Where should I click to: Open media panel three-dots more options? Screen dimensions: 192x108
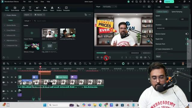90,15
